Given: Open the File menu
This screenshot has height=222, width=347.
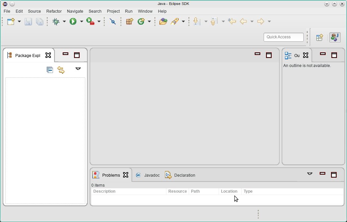Looking at the screenshot, I should pos(7,11).
